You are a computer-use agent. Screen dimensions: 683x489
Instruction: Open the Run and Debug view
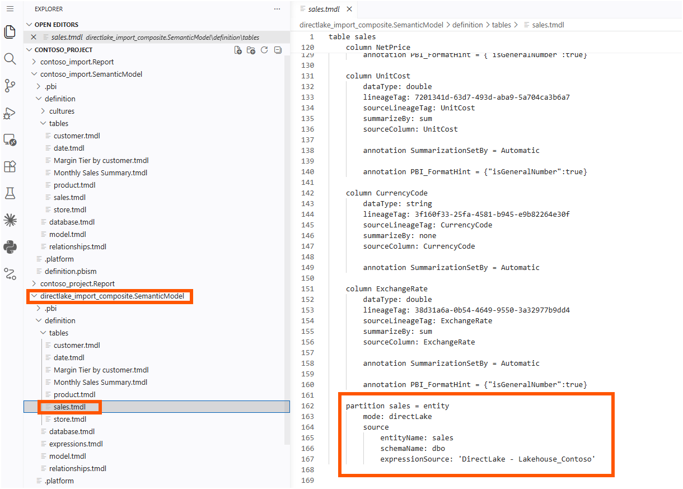click(10, 113)
